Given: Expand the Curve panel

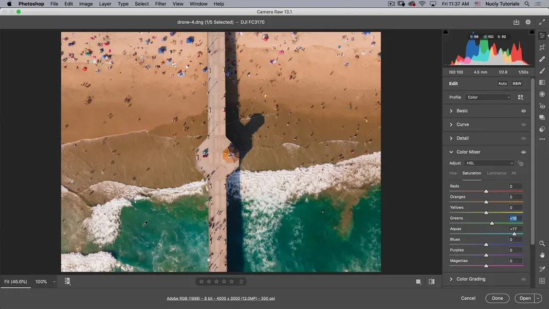Looking at the screenshot, I should [x=451, y=124].
